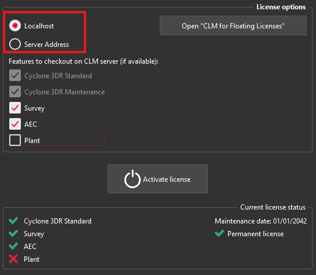Click the Permanent license label text
The height and width of the screenshot is (275, 316).
click(x=256, y=234)
